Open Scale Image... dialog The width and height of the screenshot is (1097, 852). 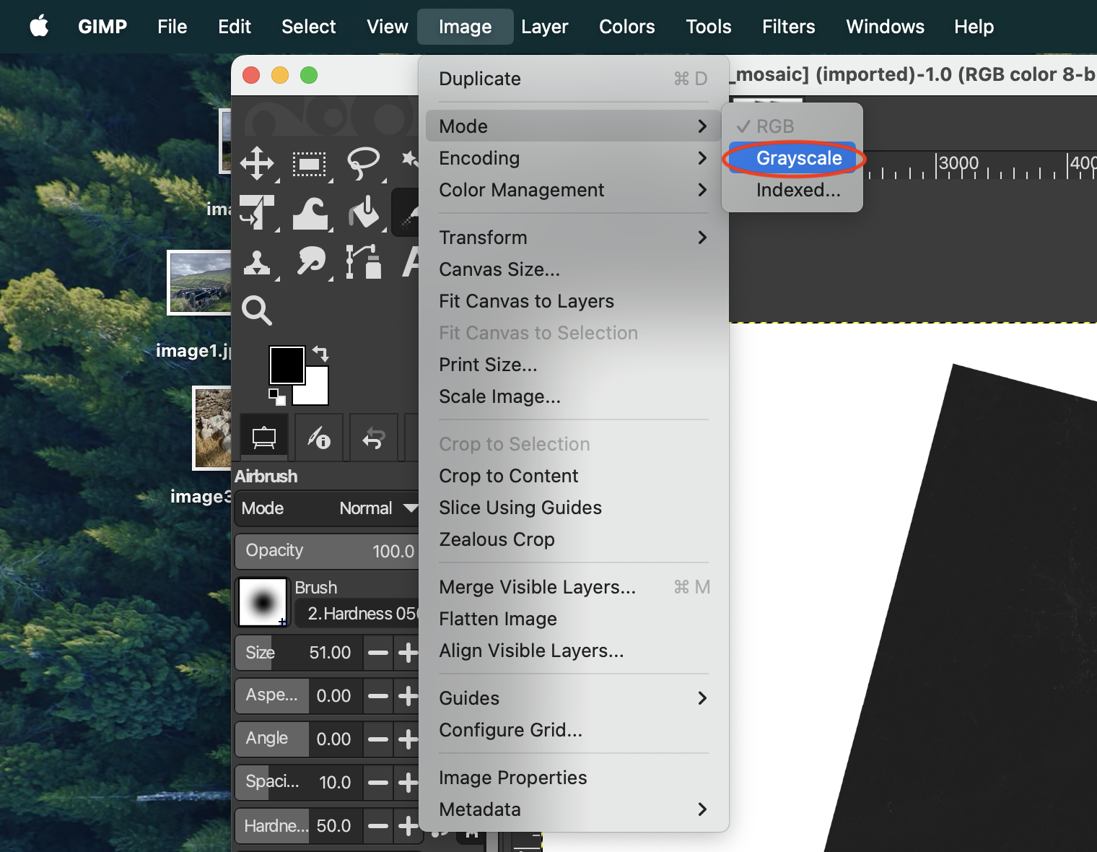(x=574, y=396)
